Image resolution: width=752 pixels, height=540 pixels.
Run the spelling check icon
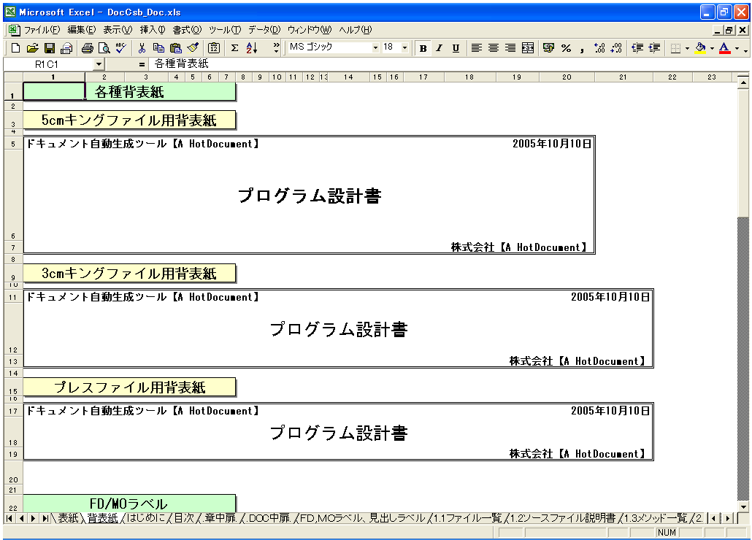(x=121, y=48)
